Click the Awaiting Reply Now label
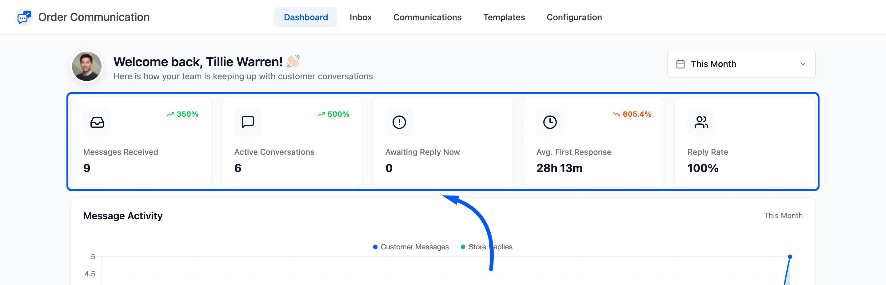 [422, 152]
